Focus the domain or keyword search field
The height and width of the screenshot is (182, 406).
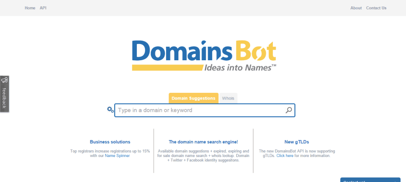(205, 110)
